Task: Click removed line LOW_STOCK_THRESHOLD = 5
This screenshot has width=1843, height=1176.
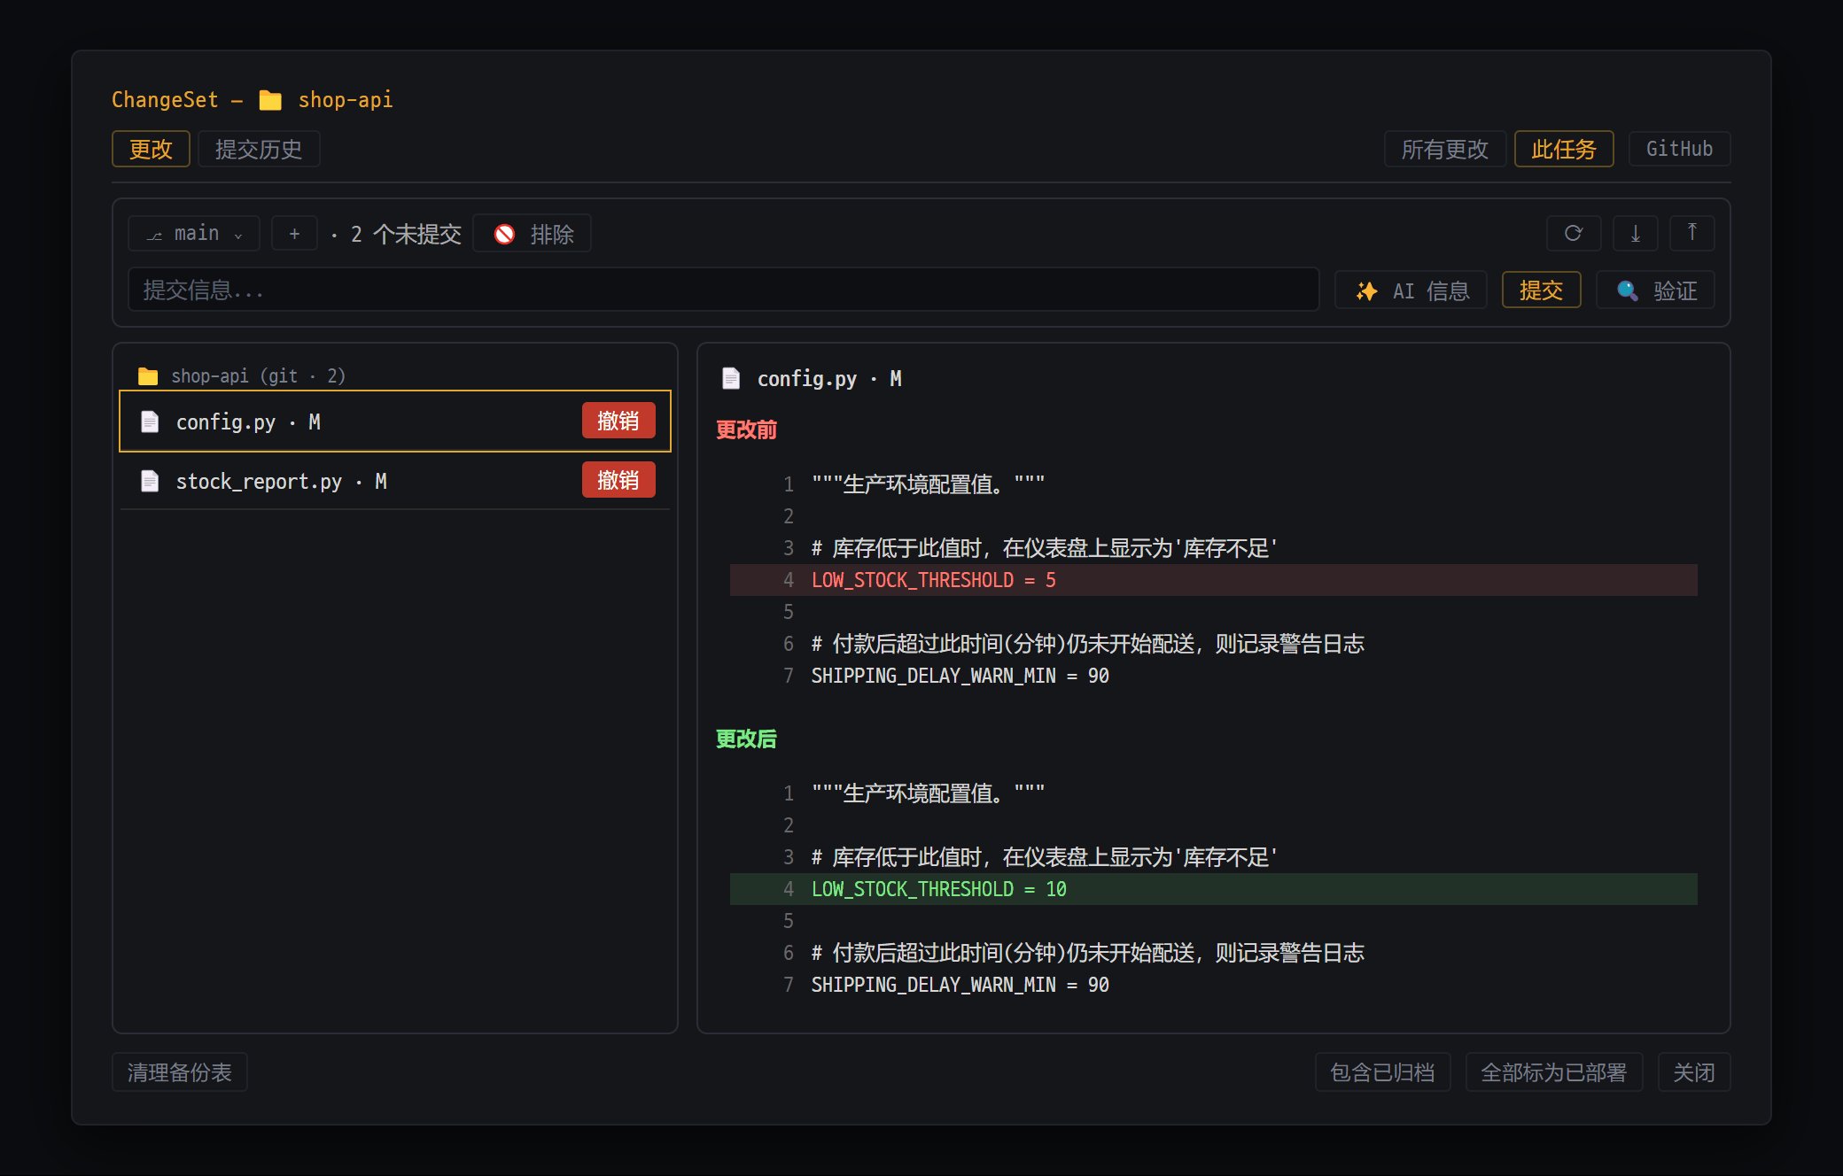Action: [1214, 580]
